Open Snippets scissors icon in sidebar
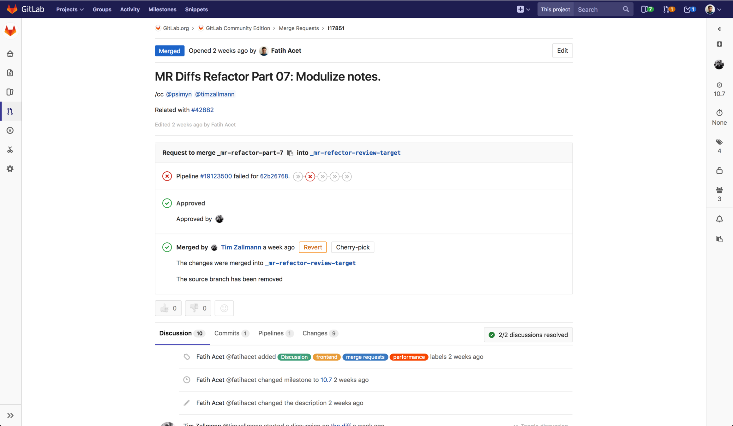This screenshot has width=733, height=426. point(10,150)
